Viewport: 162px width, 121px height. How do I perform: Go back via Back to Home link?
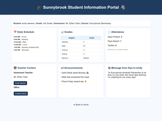[x=81, y=105]
